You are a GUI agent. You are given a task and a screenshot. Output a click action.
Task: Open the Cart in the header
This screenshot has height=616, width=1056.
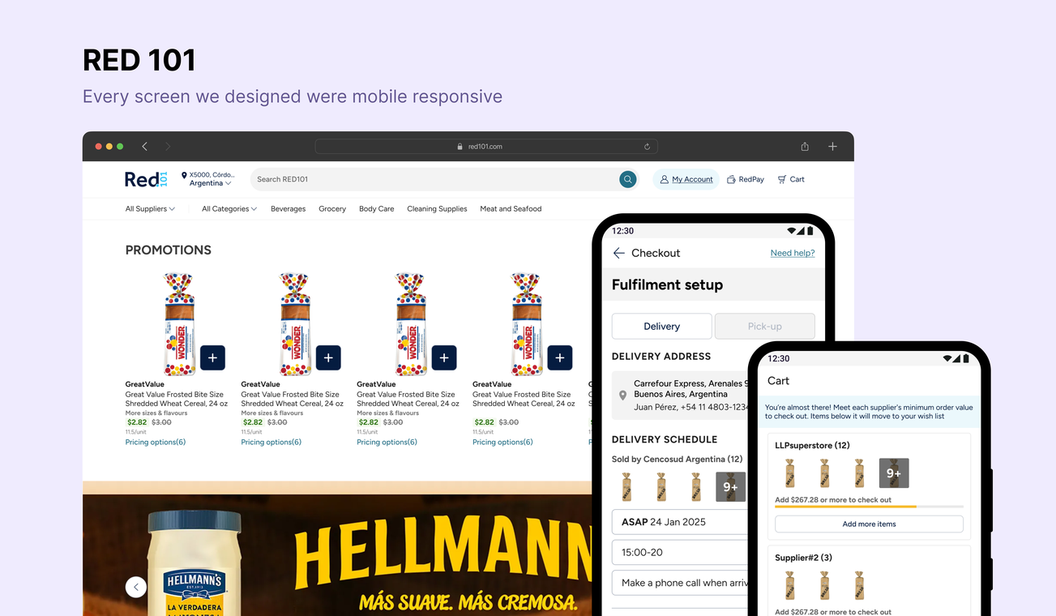tap(791, 179)
